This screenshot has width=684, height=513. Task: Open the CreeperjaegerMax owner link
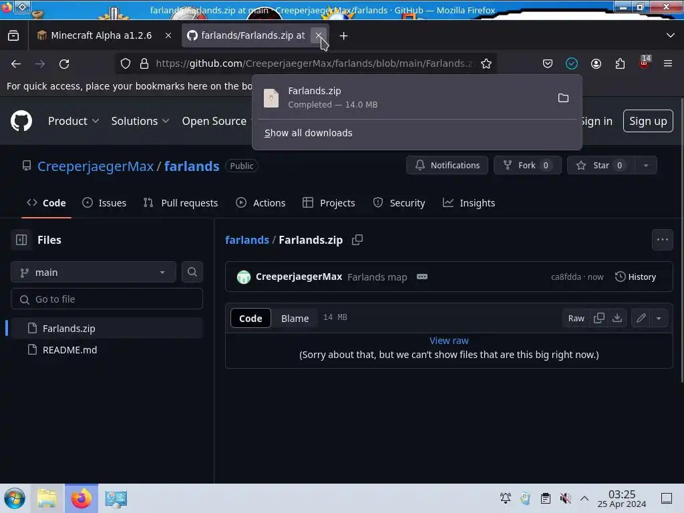coord(96,166)
